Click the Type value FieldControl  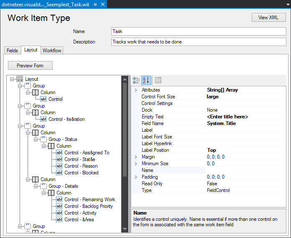point(218,190)
